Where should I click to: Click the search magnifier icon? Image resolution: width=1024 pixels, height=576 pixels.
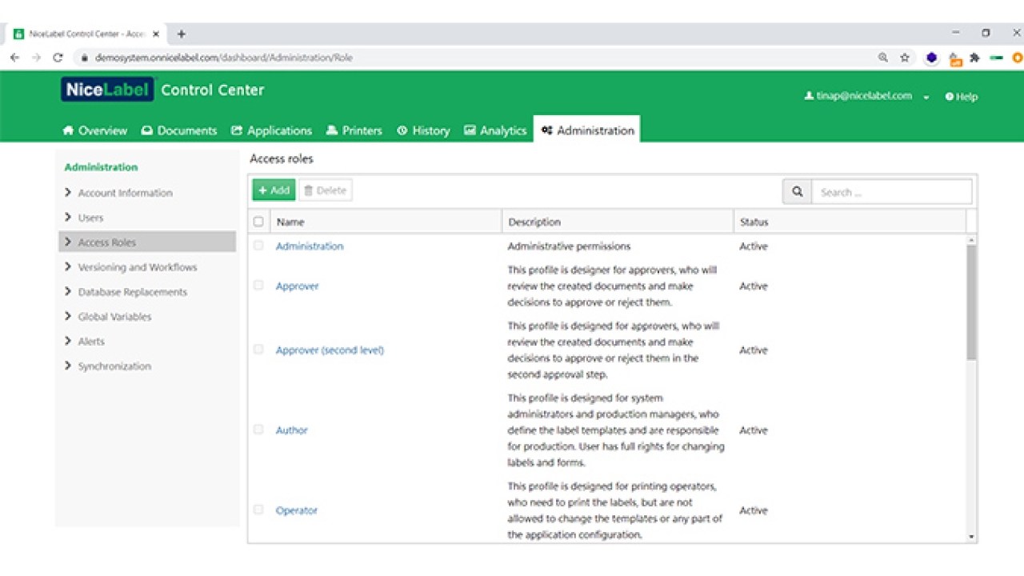point(797,192)
